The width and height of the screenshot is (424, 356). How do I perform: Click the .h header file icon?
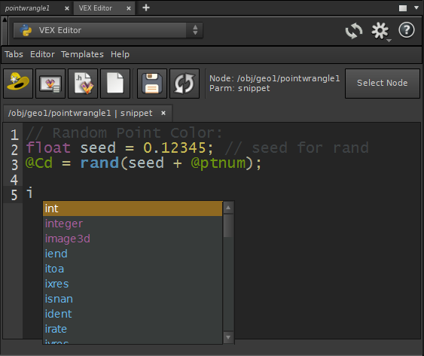coord(83,84)
